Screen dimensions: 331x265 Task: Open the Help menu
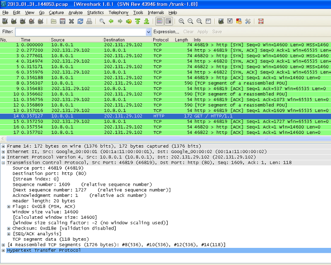173,13
